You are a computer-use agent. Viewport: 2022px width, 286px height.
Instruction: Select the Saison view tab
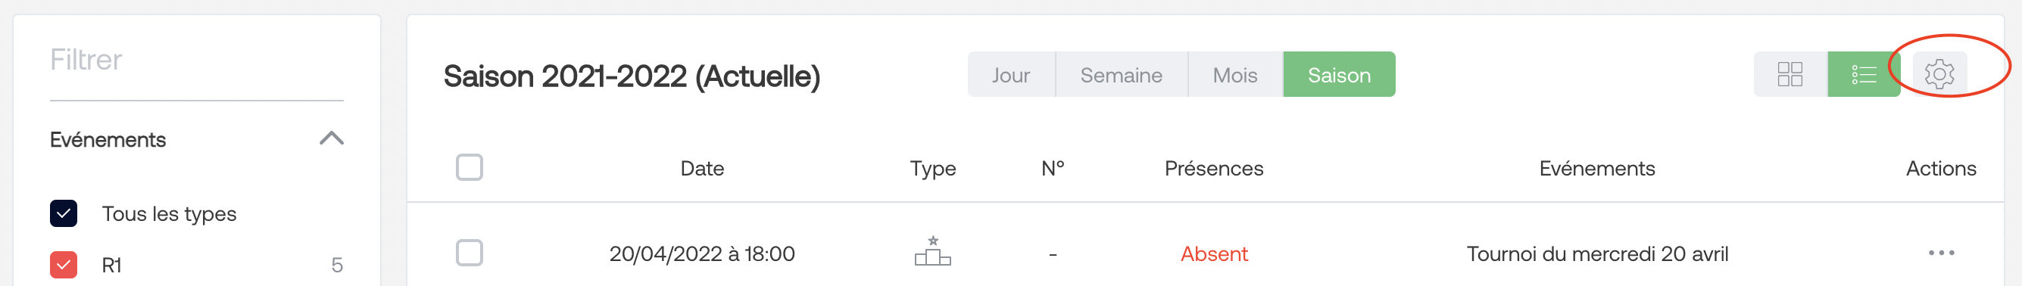1339,74
